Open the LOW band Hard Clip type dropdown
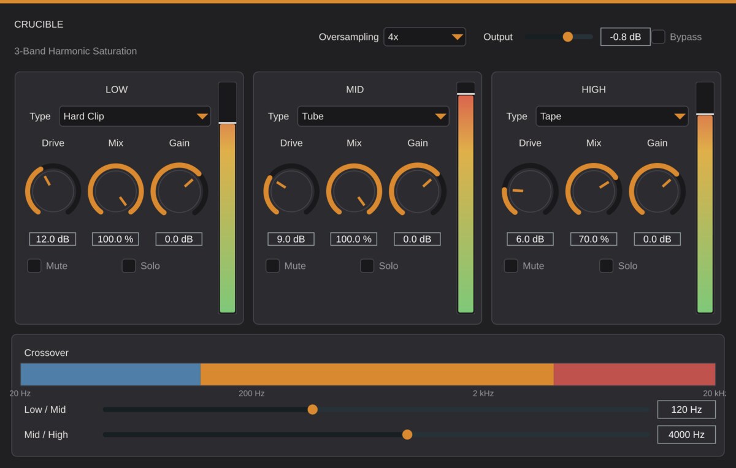 click(x=135, y=116)
